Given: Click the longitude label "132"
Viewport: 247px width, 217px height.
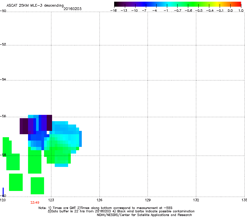Looking at the screenshot, I should [x=196, y=200].
